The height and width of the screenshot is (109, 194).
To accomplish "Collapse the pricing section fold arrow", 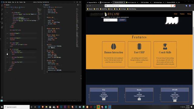I will coord(7,49).
